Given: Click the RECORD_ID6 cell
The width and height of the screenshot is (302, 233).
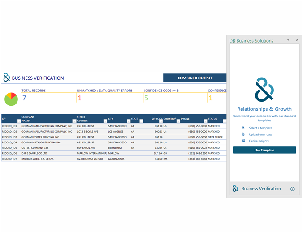Looking at the screenshot, I should [x=9, y=153].
